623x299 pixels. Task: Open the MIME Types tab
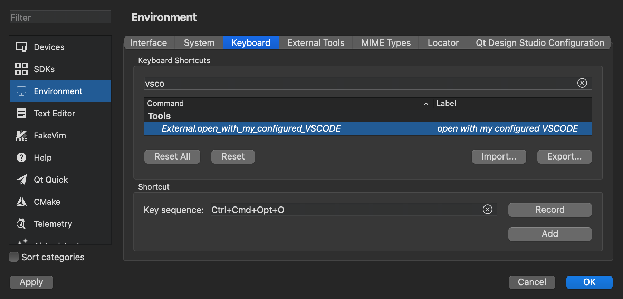(386, 43)
